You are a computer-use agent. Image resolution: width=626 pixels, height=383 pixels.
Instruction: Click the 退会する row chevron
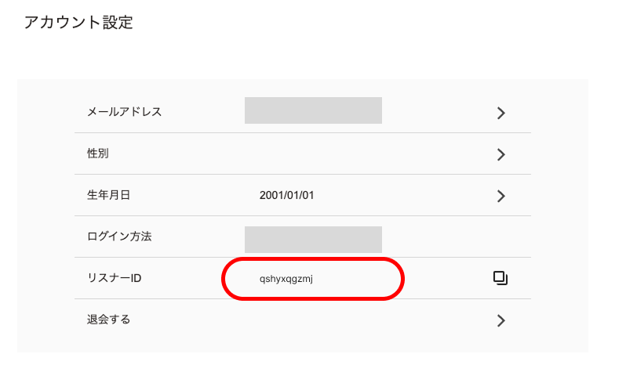501,320
